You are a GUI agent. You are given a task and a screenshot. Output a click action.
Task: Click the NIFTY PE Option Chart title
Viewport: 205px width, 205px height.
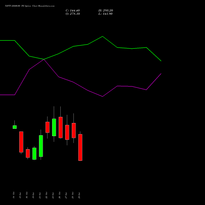point(30,6)
